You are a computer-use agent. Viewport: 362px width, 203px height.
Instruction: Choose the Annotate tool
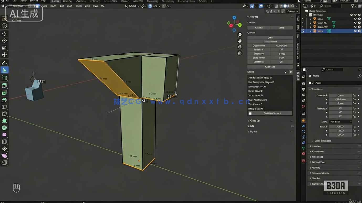point(4,63)
